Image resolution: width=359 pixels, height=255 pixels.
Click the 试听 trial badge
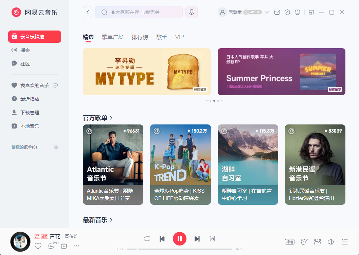pyautogui.click(x=44, y=236)
